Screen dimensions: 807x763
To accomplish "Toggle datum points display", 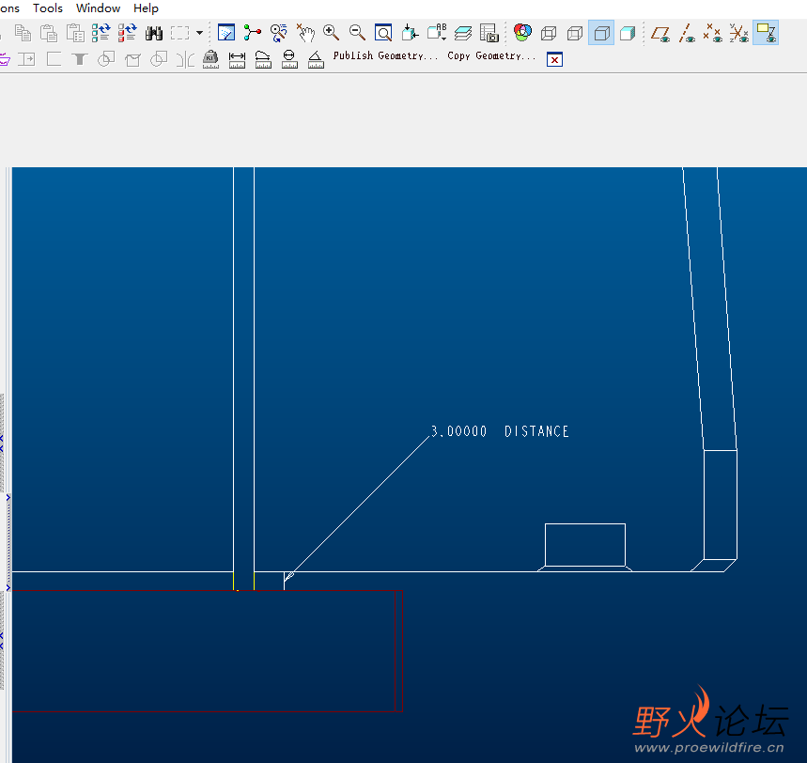I will click(x=713, y=33).
